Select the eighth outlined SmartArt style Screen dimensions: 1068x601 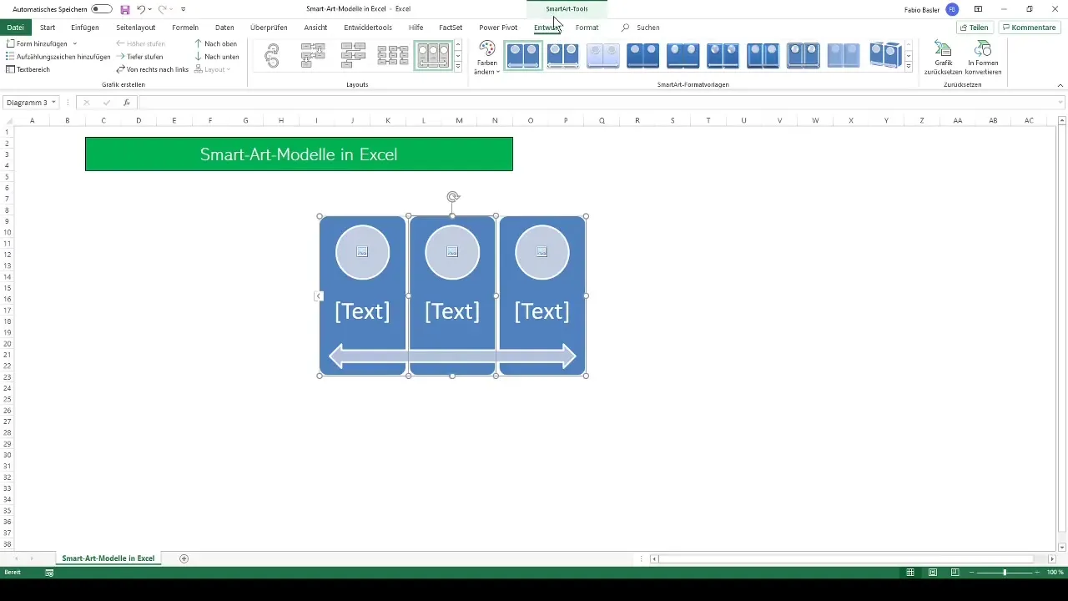pos(804,56)
